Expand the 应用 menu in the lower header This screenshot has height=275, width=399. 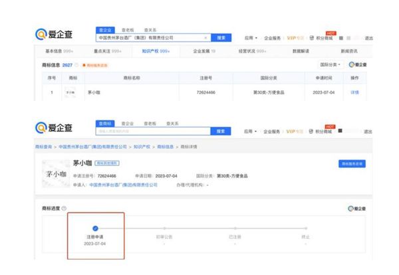pyautogui.click(x=250, y=132)
